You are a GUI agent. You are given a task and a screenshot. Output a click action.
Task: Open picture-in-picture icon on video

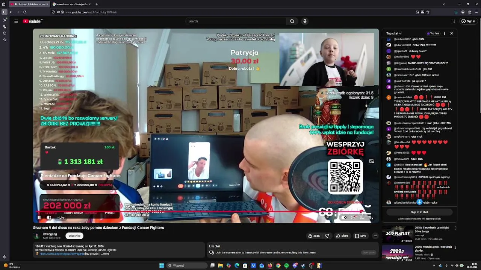click(x=371, y=161)
